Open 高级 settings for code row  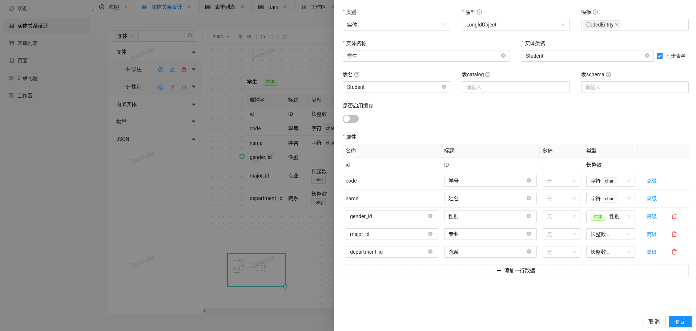pos(652,181)
